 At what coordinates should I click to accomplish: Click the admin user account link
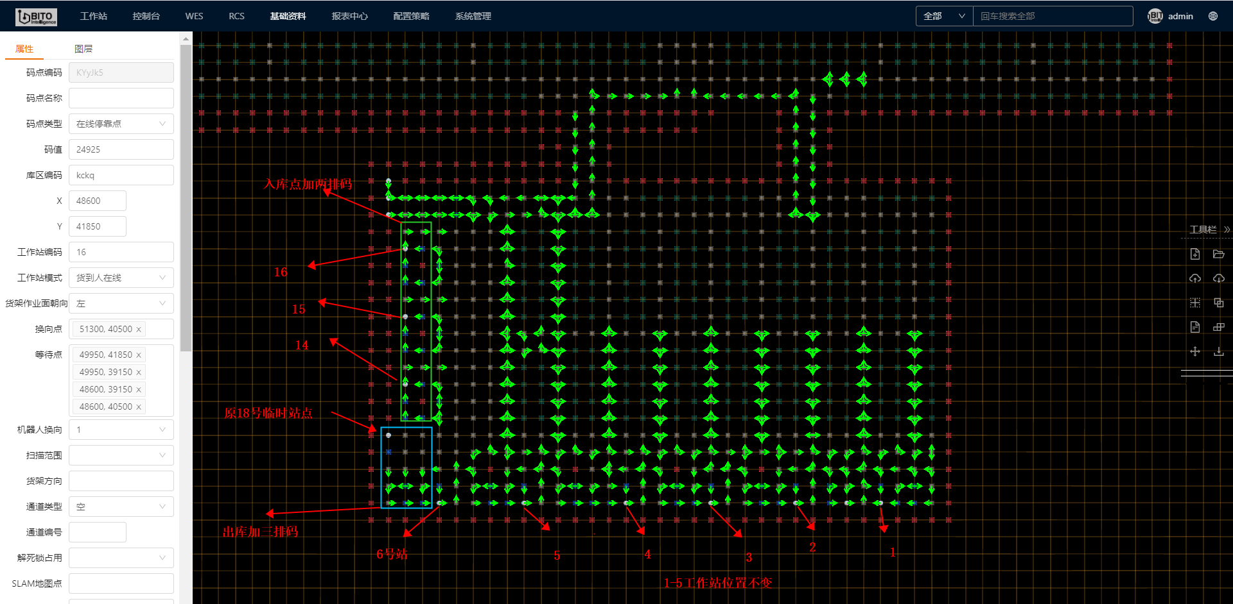point(1180,16)
